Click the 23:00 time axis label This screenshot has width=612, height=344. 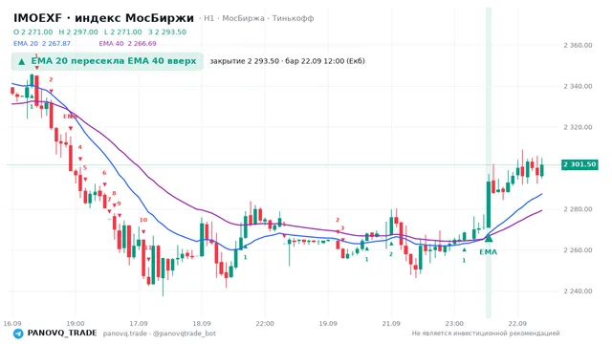point(454,323)
